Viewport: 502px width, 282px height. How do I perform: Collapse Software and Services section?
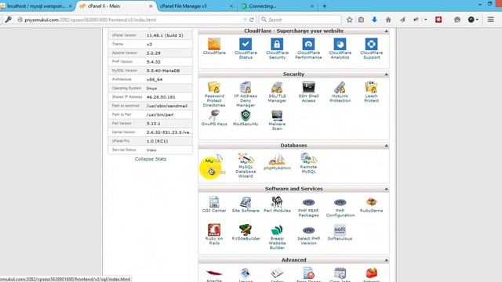387,189
